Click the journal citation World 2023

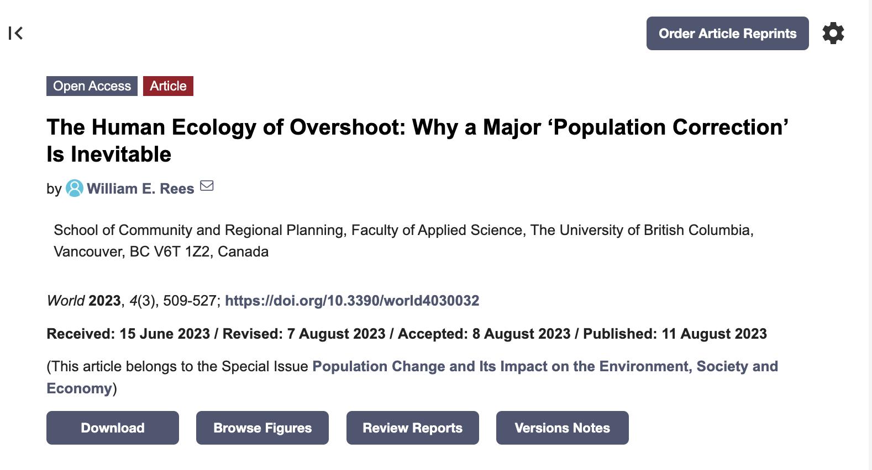[83, 301]
